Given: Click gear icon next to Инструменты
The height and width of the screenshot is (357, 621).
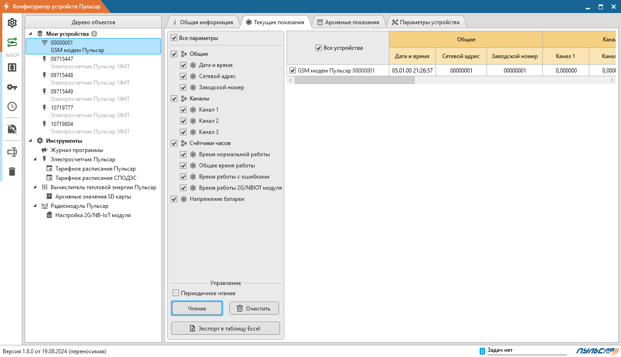Looking at the screenshot, I should 40,141.
